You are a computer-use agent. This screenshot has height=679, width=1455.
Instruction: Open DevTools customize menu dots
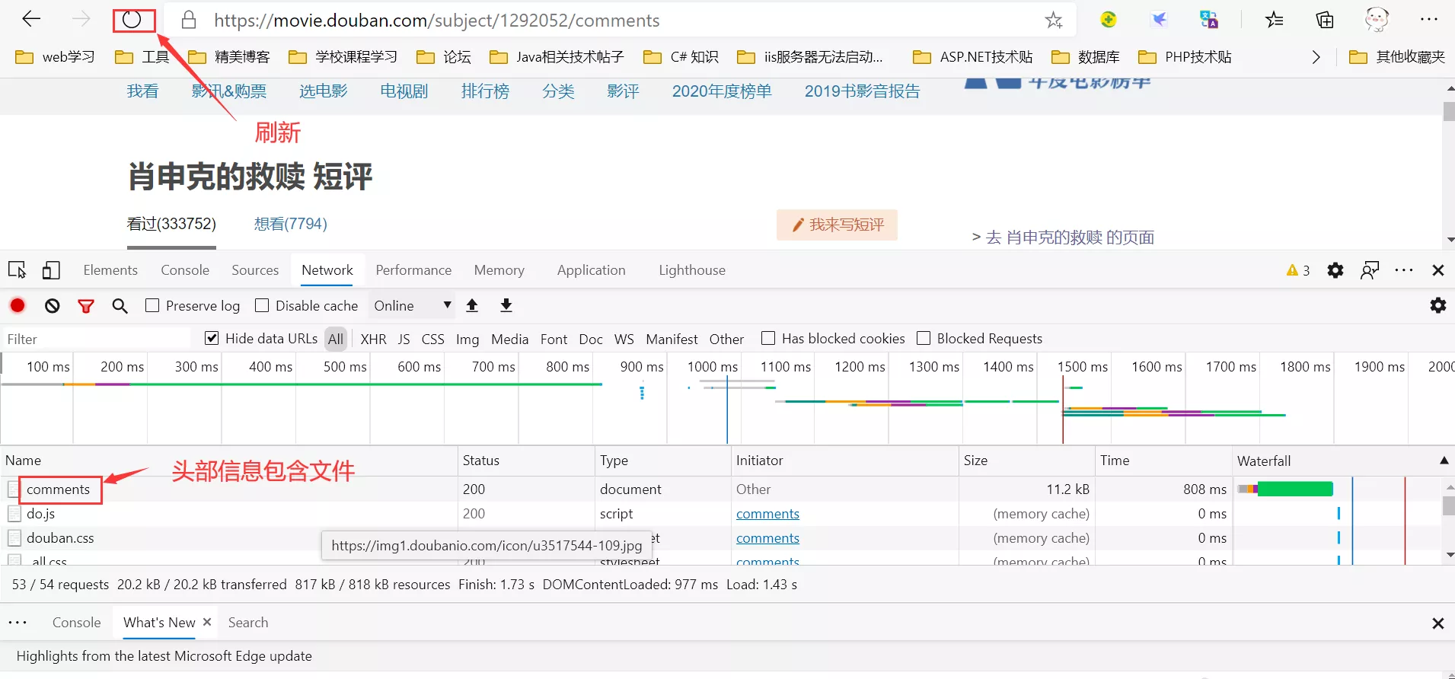(x=1404, y=270)
